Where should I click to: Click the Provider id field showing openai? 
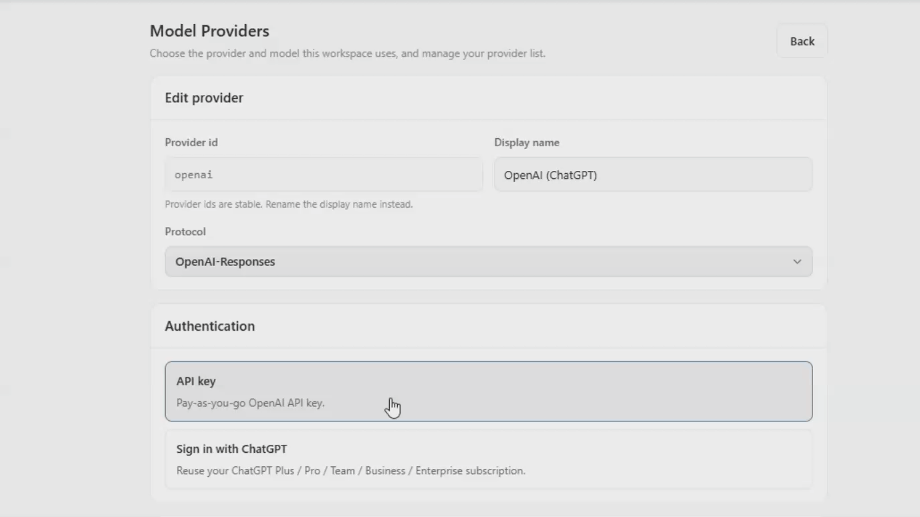[x=324, y=175]
